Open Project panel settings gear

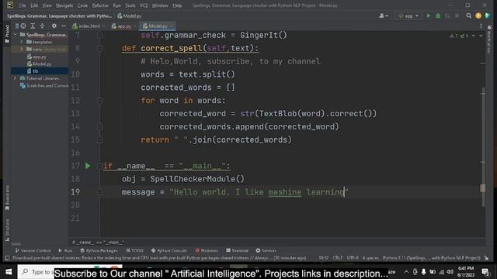coord(54,26)
